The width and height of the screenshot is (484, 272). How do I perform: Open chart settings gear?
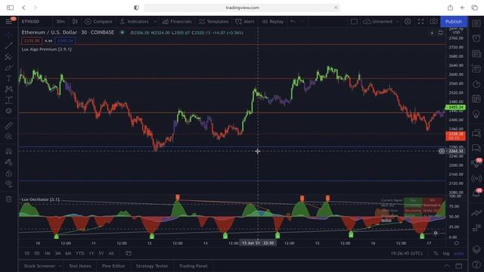408,22
